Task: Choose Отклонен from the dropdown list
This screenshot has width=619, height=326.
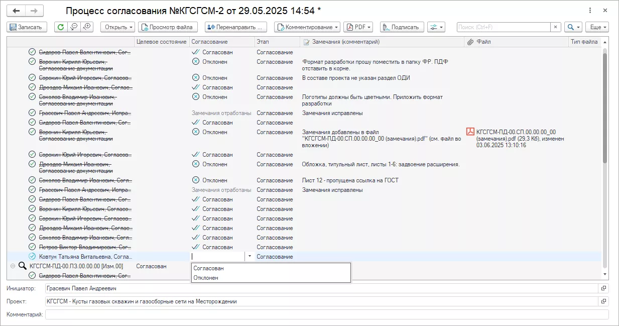Action: [x=206, y=278]
